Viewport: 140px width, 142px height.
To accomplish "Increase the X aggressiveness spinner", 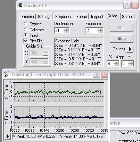I will point(116,62).
